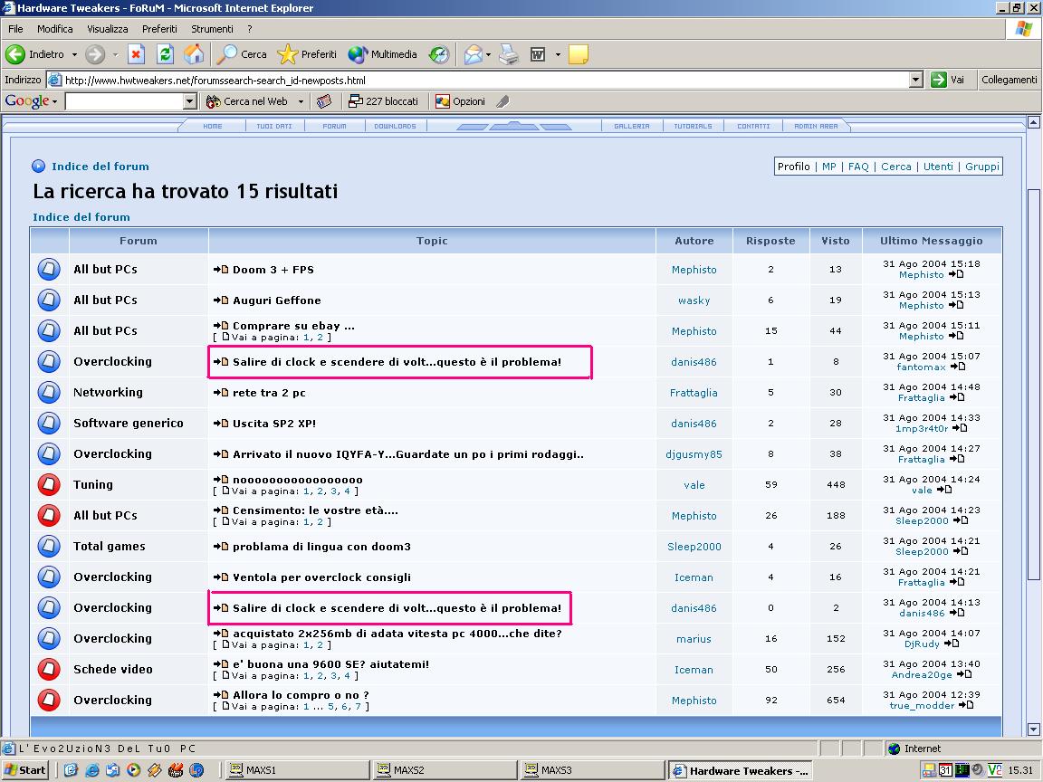
Task: Click the Print icon in toolbar
Action: (509, 54)
